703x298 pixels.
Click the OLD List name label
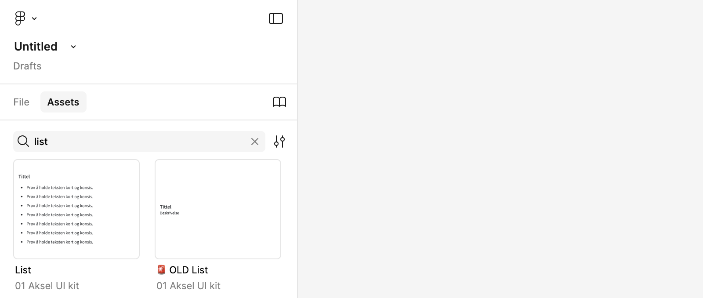coord(189,270)
